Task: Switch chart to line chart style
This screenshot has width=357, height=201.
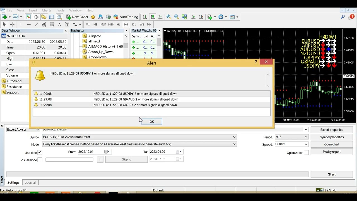Action: [160, 17]
